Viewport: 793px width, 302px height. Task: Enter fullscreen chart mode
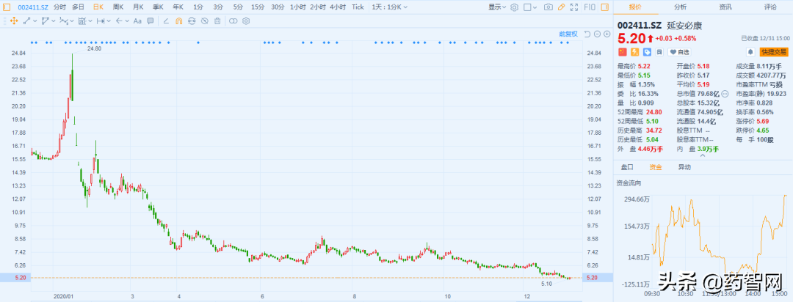tap(574, 7)
